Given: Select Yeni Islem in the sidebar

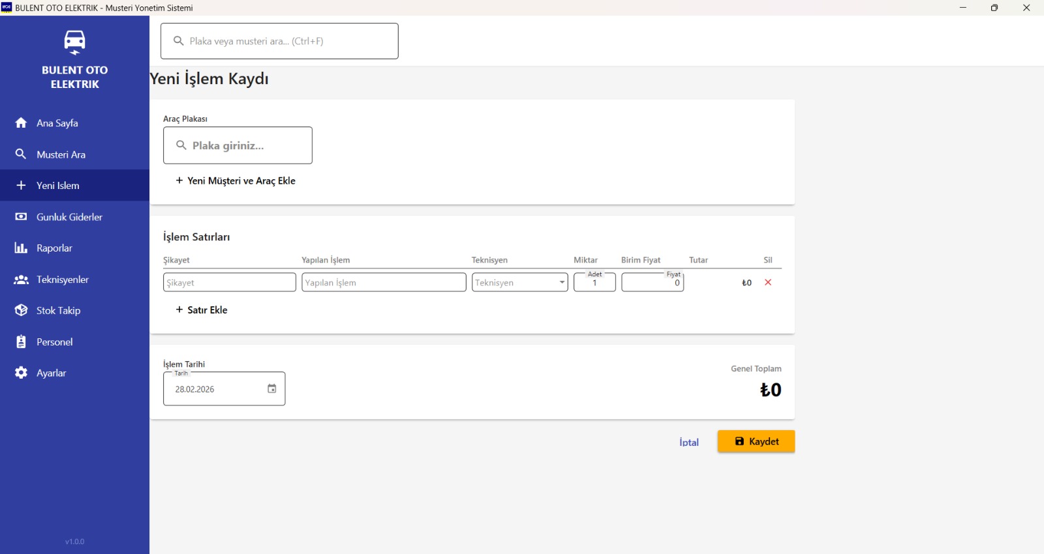Looking at the screenshot, I should (57, 186).
